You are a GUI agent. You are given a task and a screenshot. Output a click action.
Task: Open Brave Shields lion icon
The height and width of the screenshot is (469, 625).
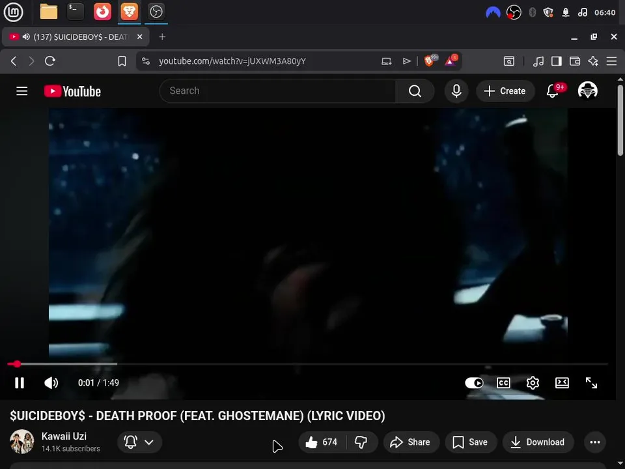point(430,61)
